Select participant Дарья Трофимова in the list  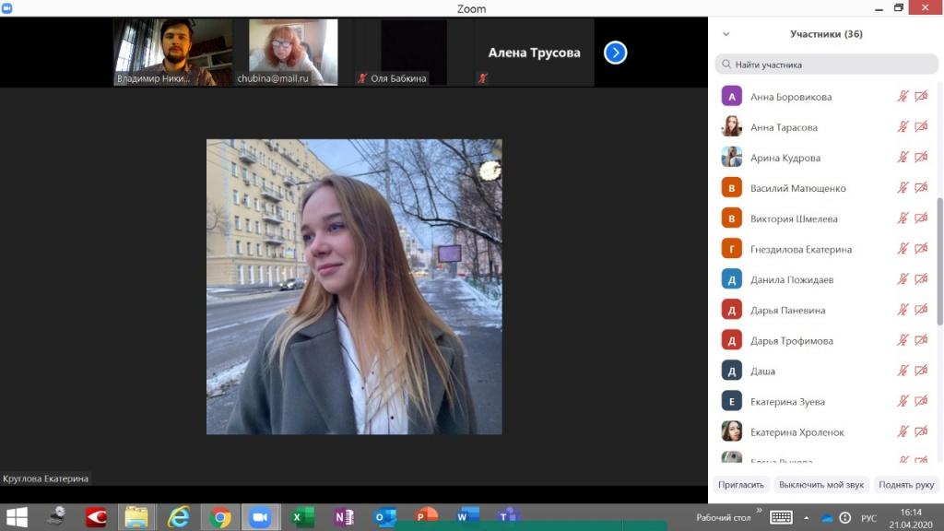click(825, 340)
